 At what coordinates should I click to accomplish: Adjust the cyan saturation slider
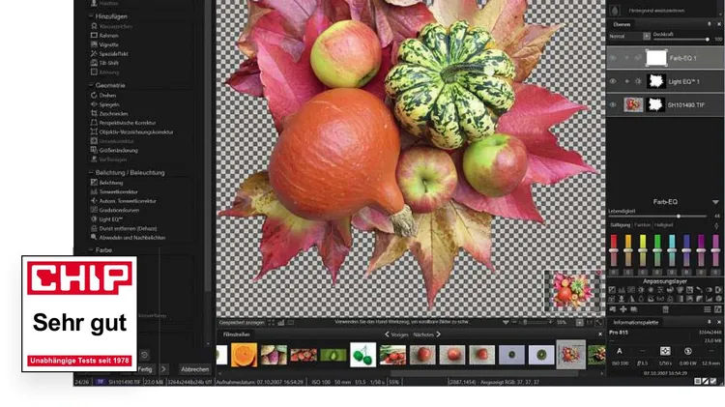pyautogui.click(x=672, y=249)
